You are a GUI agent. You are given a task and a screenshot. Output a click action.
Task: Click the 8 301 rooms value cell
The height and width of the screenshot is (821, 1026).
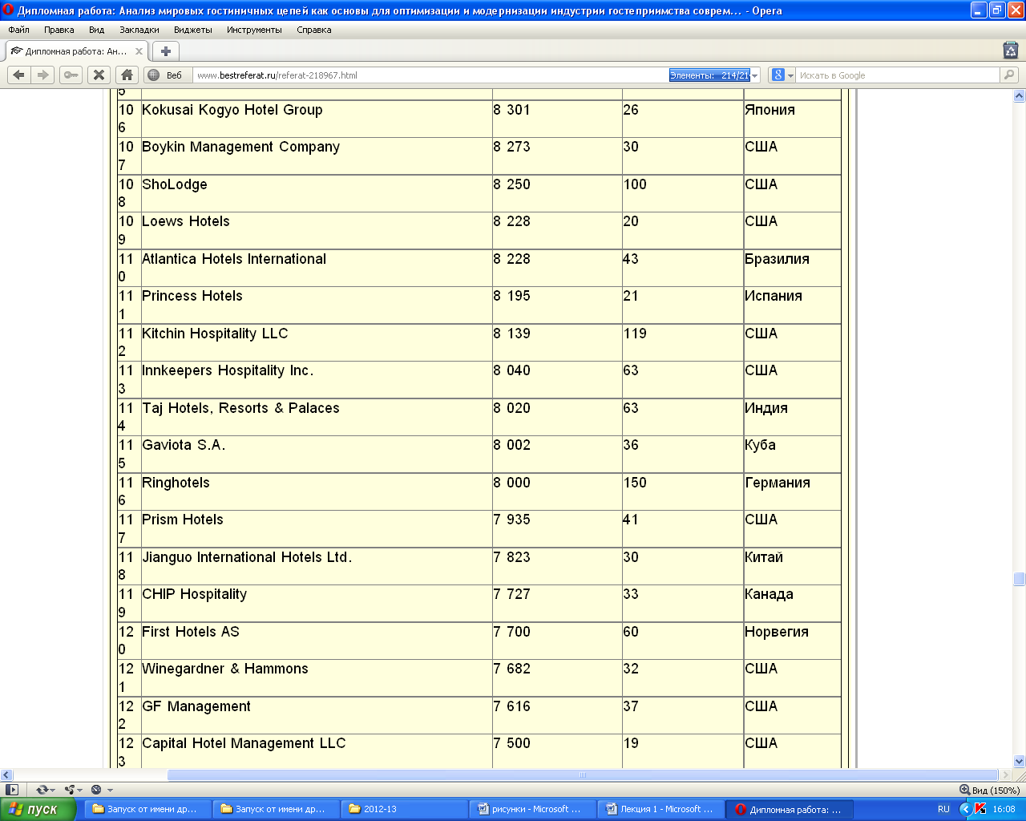pos(557,119)
